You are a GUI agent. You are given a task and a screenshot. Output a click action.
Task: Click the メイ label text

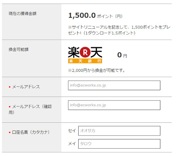tap(72, 144)
